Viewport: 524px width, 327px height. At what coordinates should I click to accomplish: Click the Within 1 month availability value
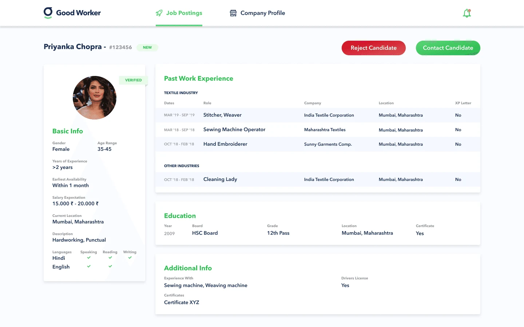point(71,186)
